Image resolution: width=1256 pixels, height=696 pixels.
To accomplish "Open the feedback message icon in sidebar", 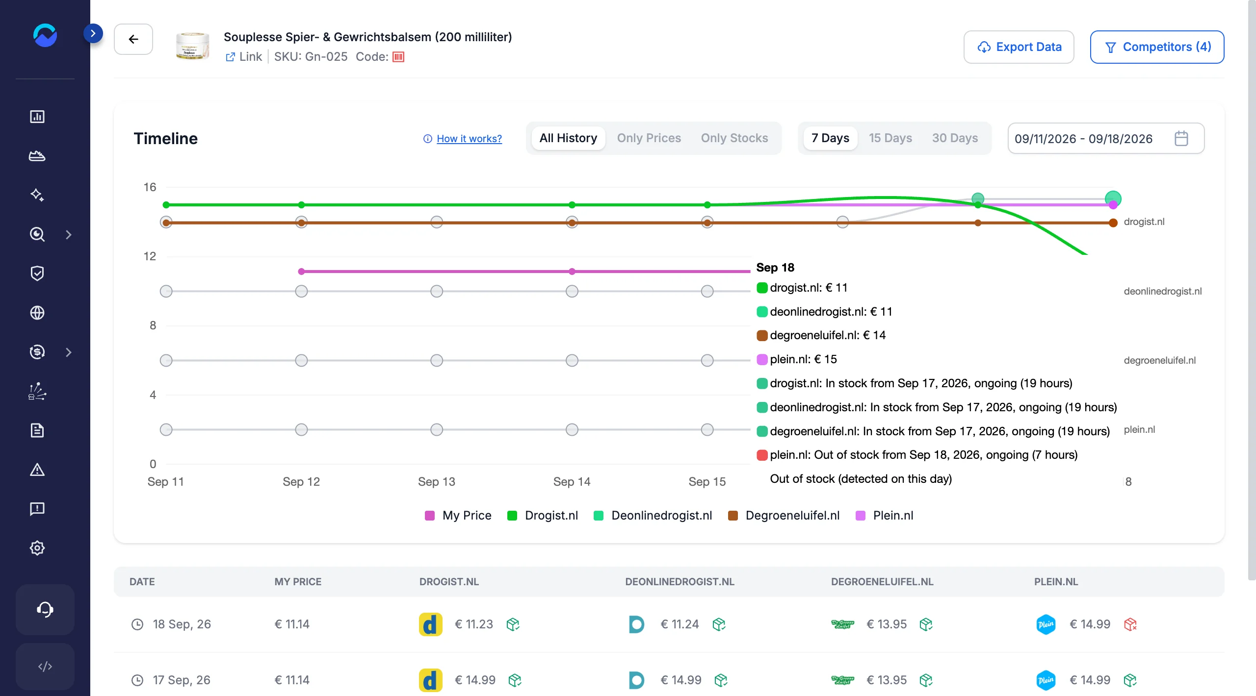I will tap(37, 509).
